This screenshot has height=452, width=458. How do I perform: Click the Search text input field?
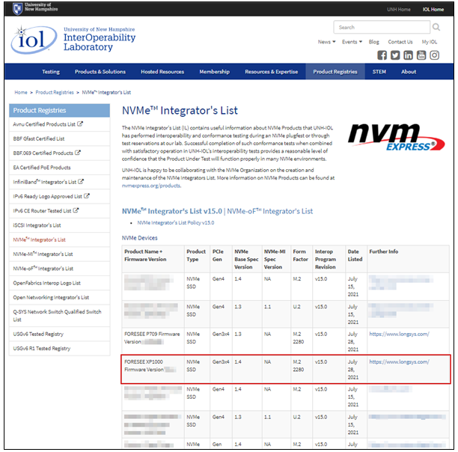[378, 28]
